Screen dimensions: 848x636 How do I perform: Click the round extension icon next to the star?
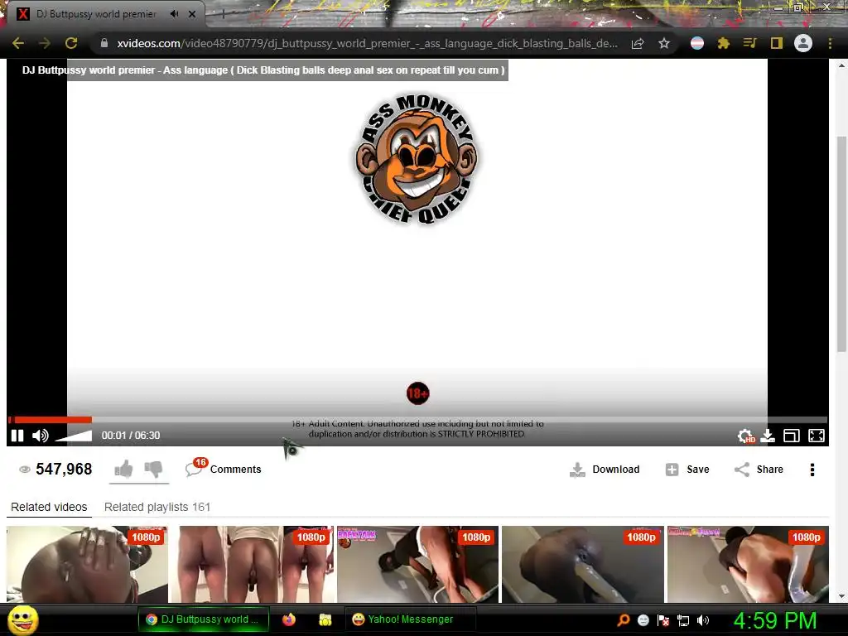pyautogui.click(x=697, y=43)
